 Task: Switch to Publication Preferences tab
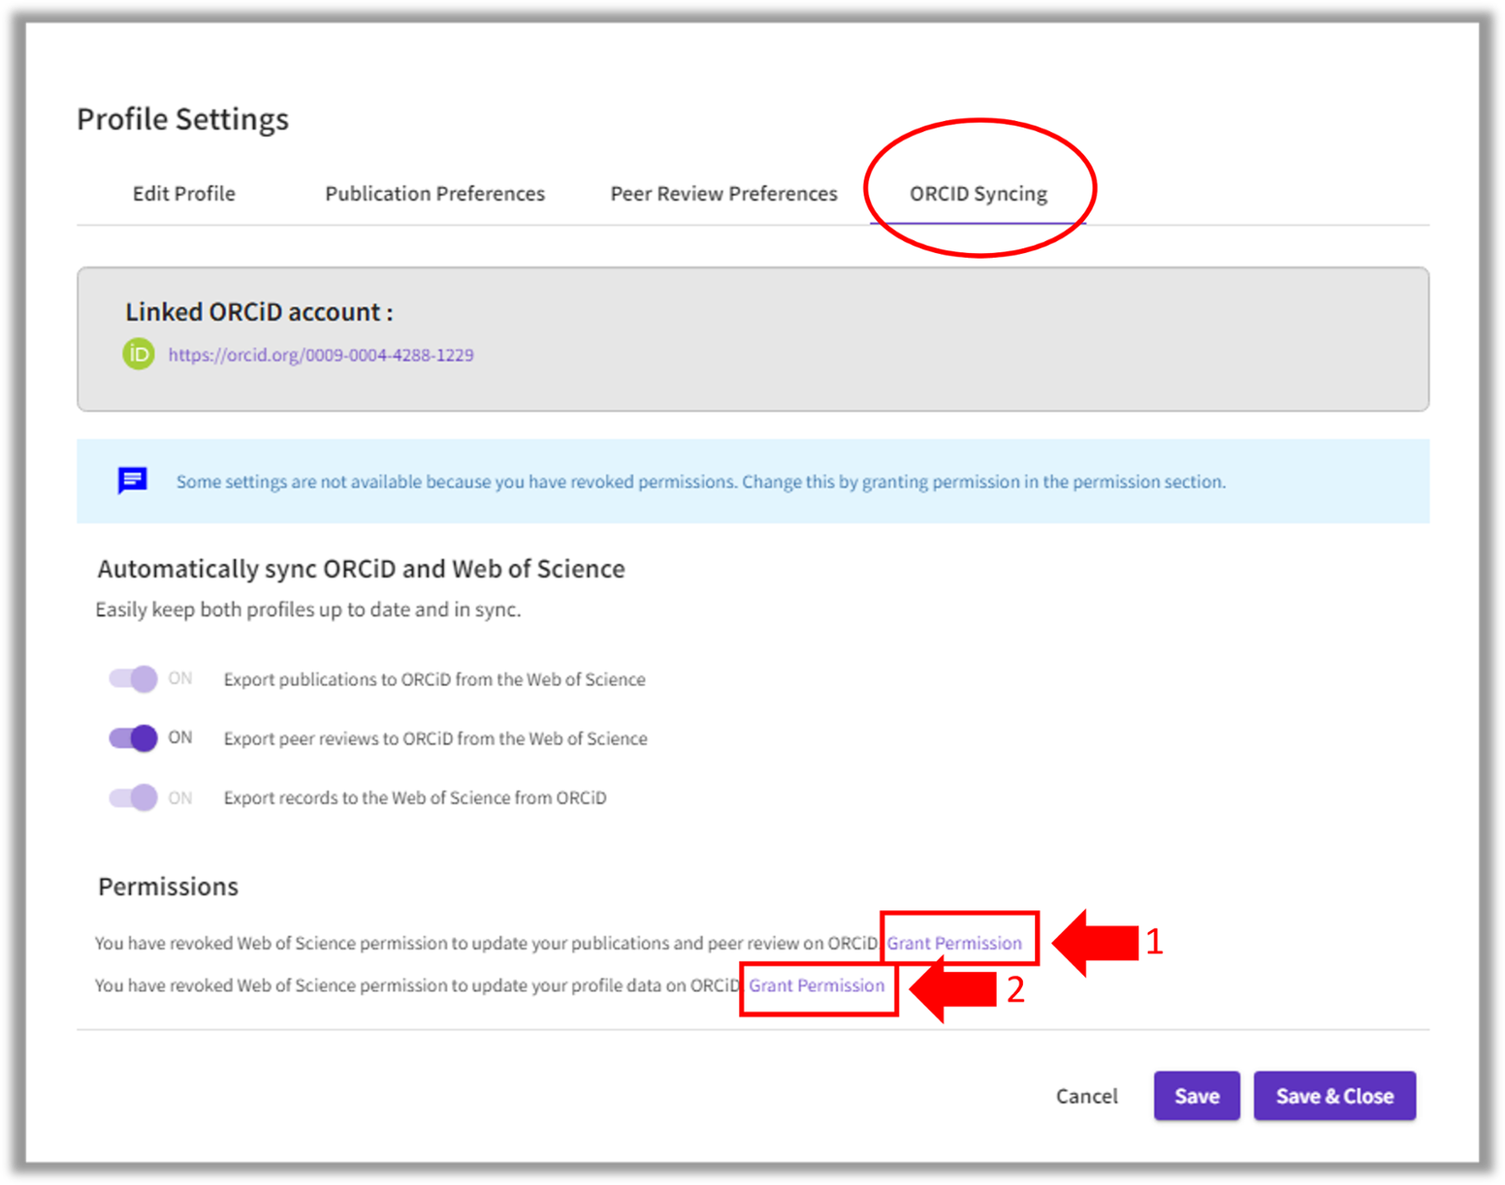[x=435, y=193]
